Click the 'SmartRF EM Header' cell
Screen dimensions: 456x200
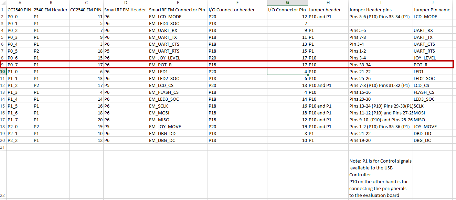click(126, 10)
